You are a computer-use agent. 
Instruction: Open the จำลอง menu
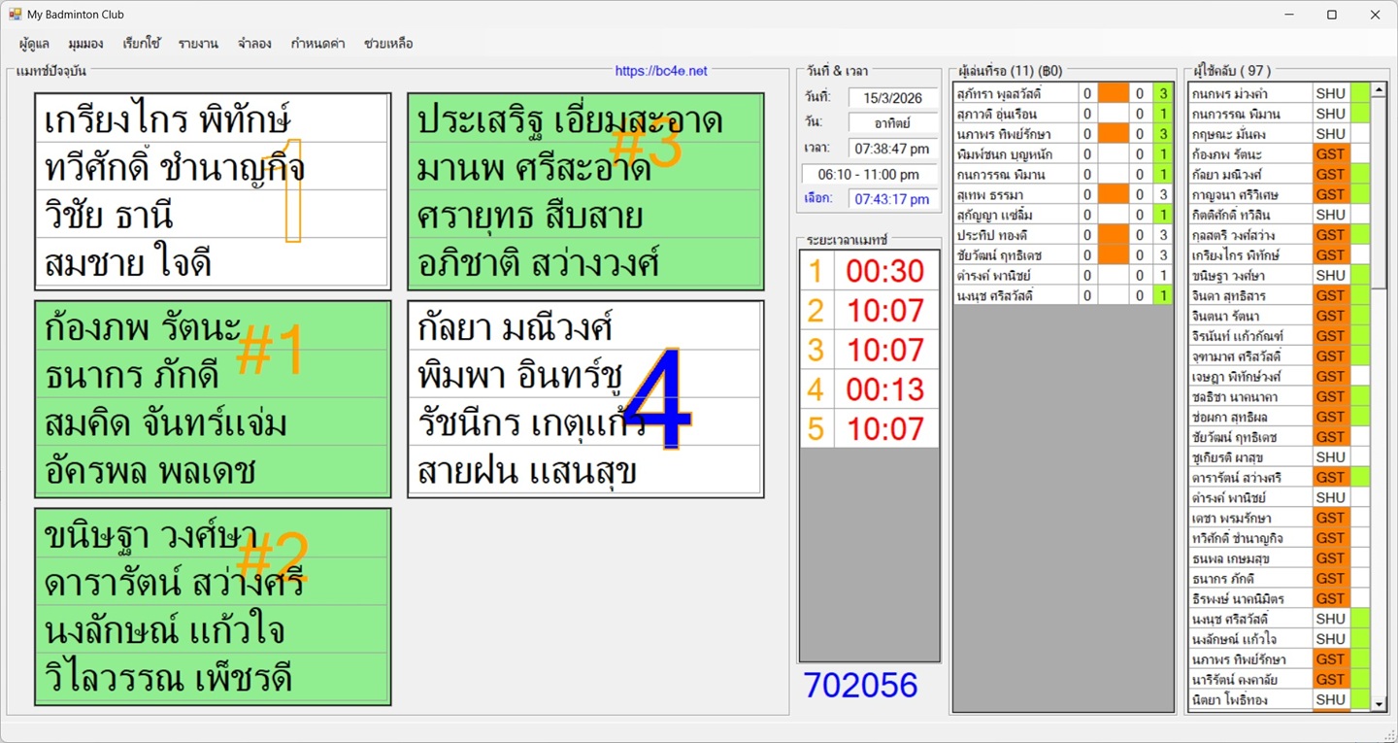pos(254,44)
